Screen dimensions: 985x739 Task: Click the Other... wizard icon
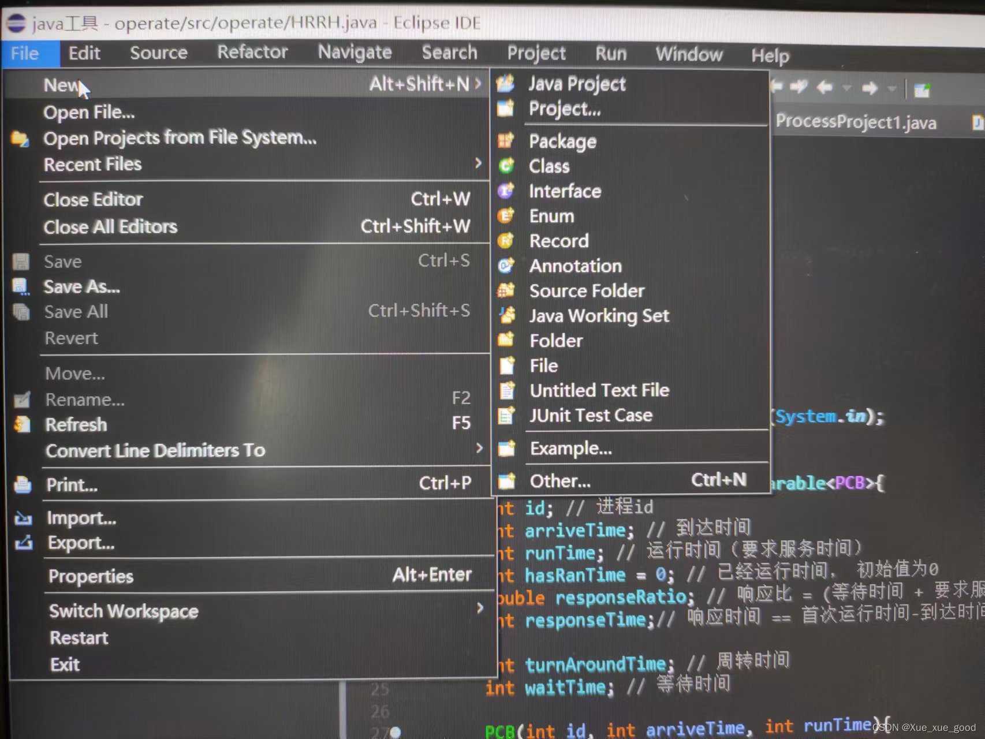click(x=507, y=480)
